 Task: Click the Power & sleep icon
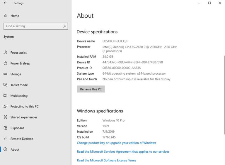point(5,63)
